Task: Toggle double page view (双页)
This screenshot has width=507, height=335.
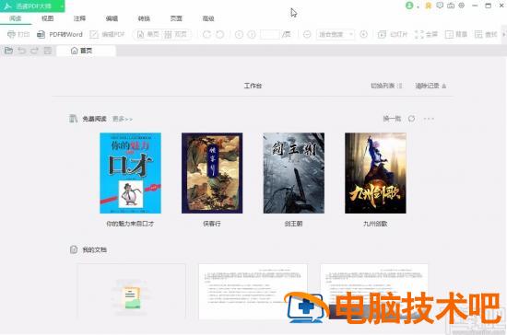Action: 175,34
